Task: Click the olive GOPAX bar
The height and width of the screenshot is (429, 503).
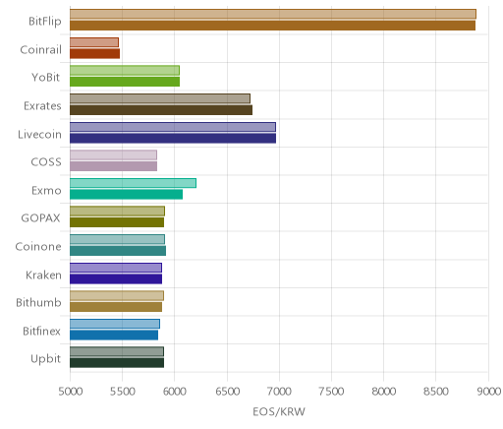Action: click(x=117, y=222)
